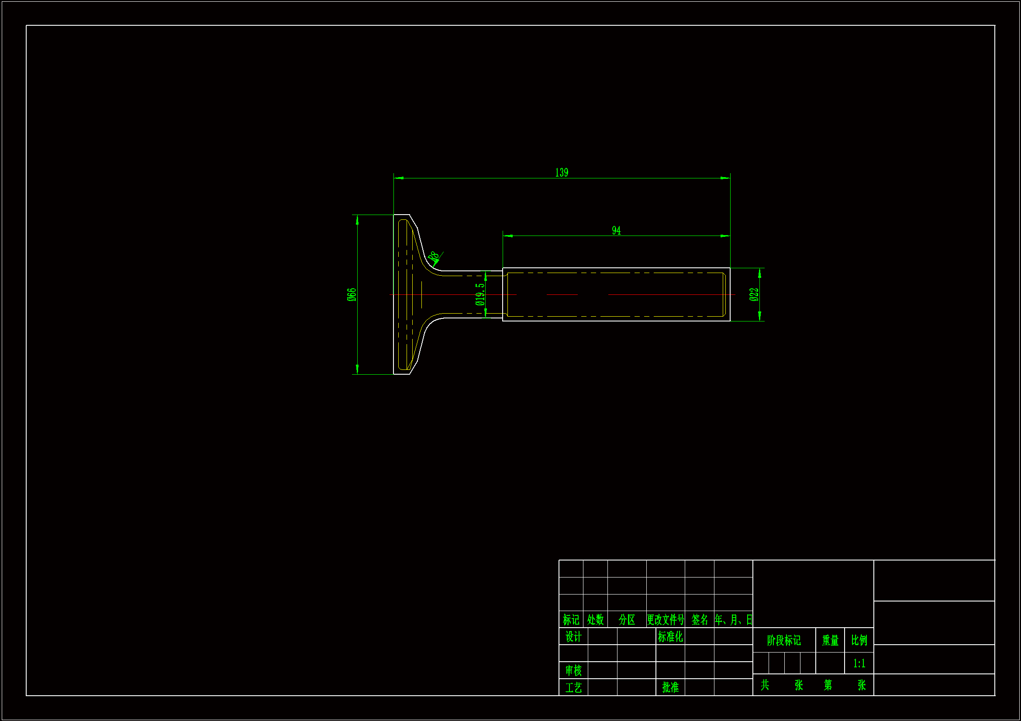1021x721 pixels.
Task: Select the 标准化 standardization label
Action: click(670, 636)
